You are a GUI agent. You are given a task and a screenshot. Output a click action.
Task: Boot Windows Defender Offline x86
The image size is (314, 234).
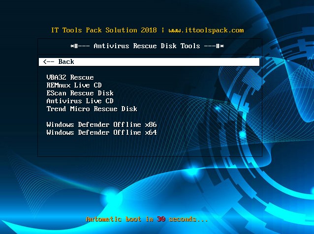coord(101,124)
